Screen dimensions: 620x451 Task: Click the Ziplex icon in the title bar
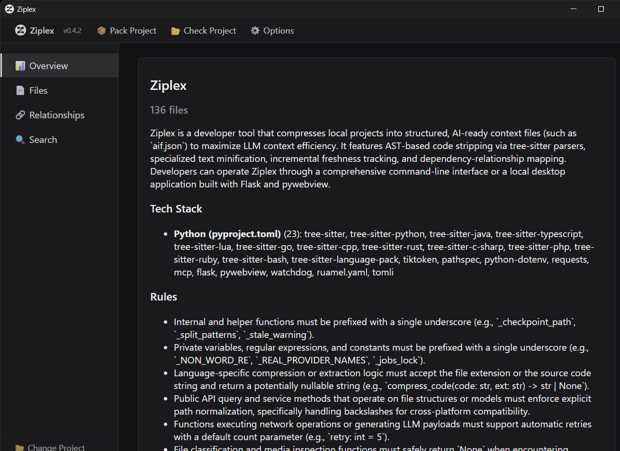[x=9, y=9]
